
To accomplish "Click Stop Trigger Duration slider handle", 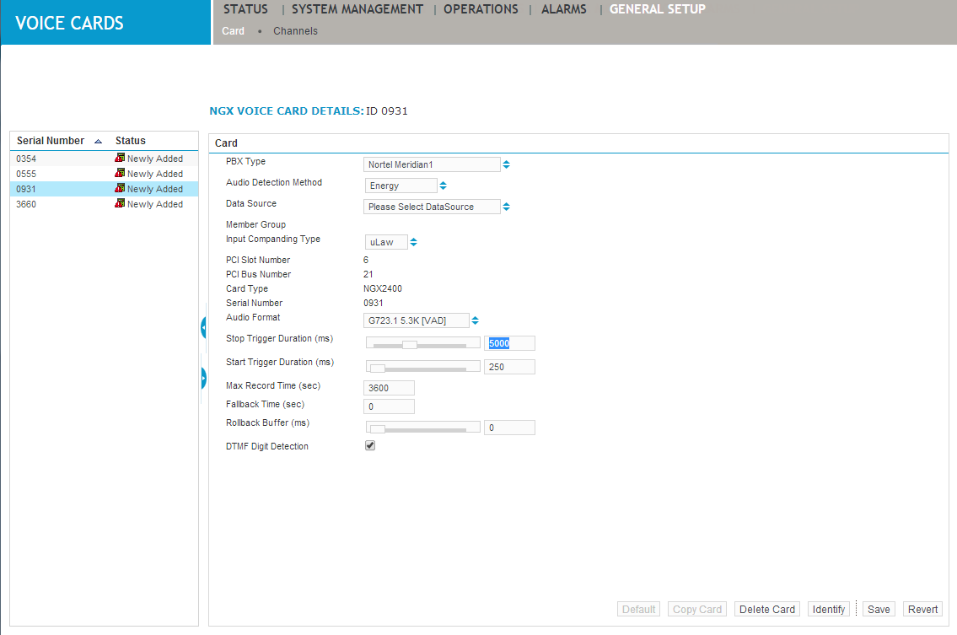I will pyautogui.click(x=409, y=344).
